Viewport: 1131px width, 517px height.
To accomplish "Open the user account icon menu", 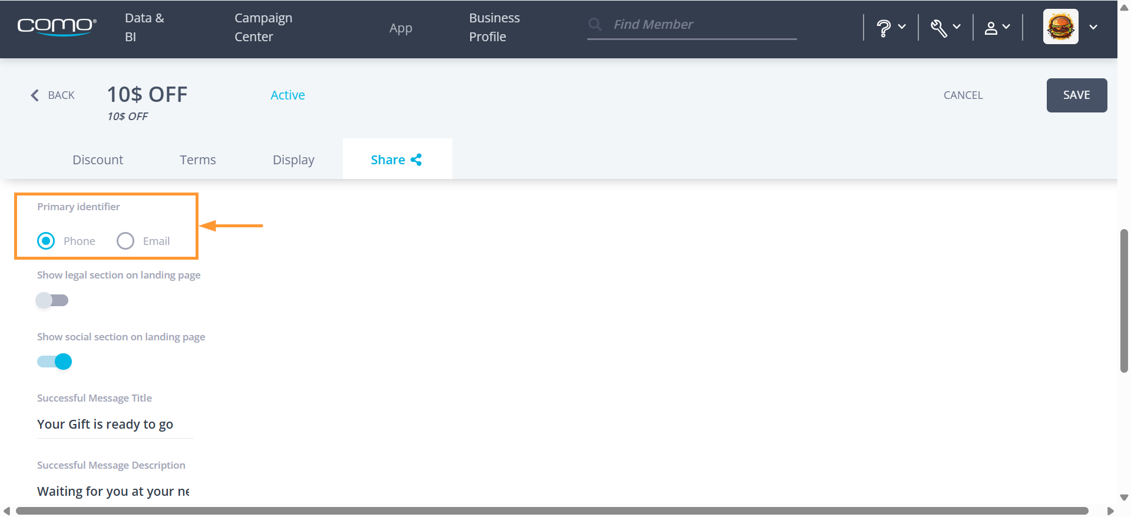I will (991, 28).
